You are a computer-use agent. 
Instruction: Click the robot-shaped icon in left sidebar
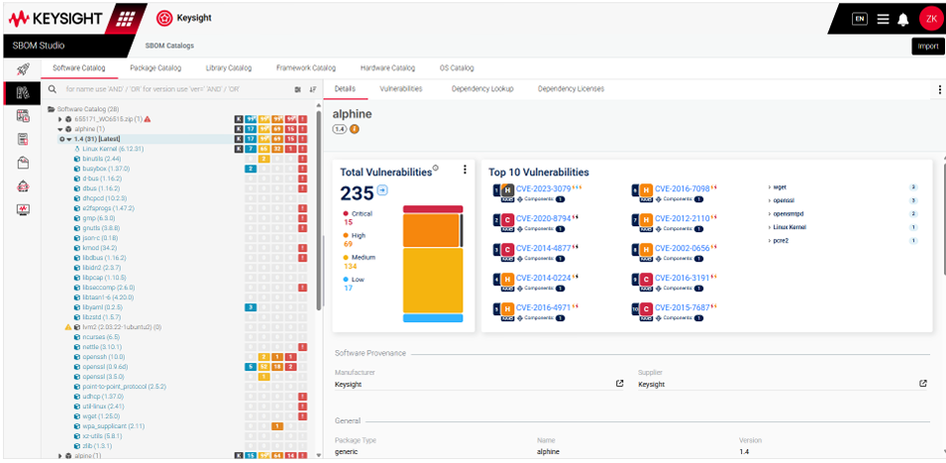pyautogui.click(x=23, y=186)
